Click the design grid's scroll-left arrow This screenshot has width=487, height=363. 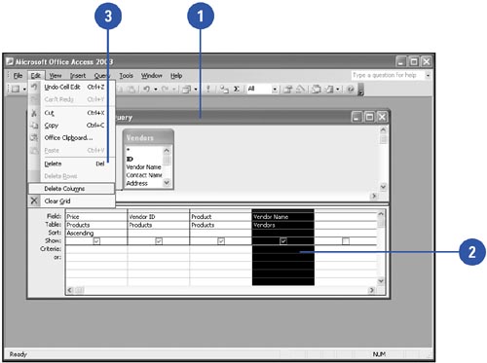pyautogui.click(x=70, y=290)
